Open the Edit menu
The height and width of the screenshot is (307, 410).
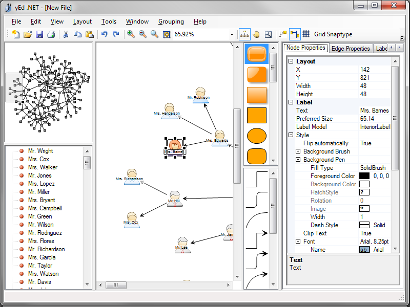[35, 21]
